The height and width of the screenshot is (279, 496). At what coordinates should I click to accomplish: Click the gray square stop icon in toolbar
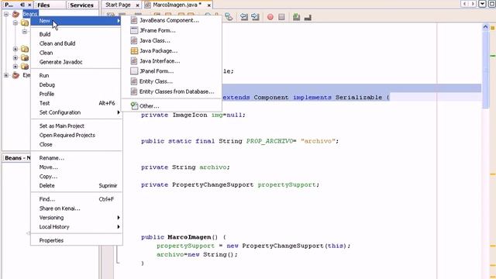point(281,17)
